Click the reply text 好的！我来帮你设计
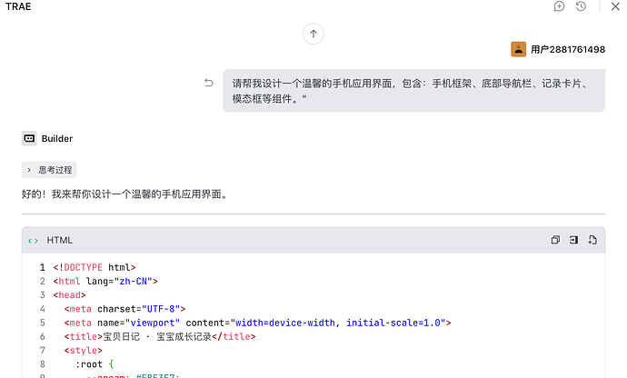This screenshot has height=378, width=627. click(125, 194)
